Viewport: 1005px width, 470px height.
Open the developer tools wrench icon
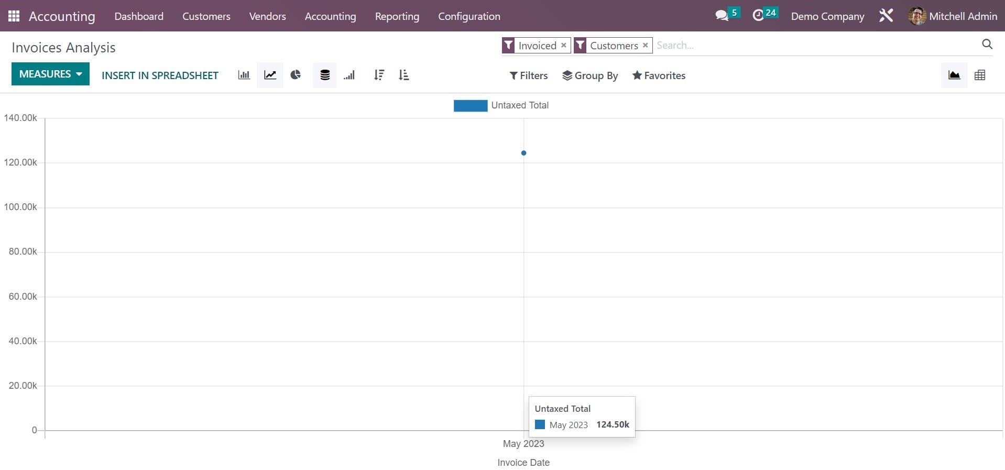pyautogui.click(x=886, y=16)
